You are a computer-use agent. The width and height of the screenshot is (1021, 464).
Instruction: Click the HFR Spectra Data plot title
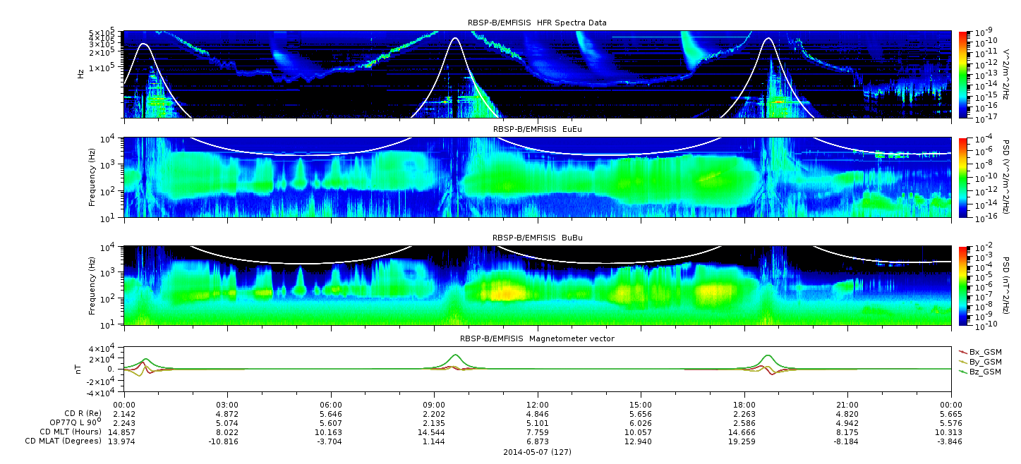(537, 23)
